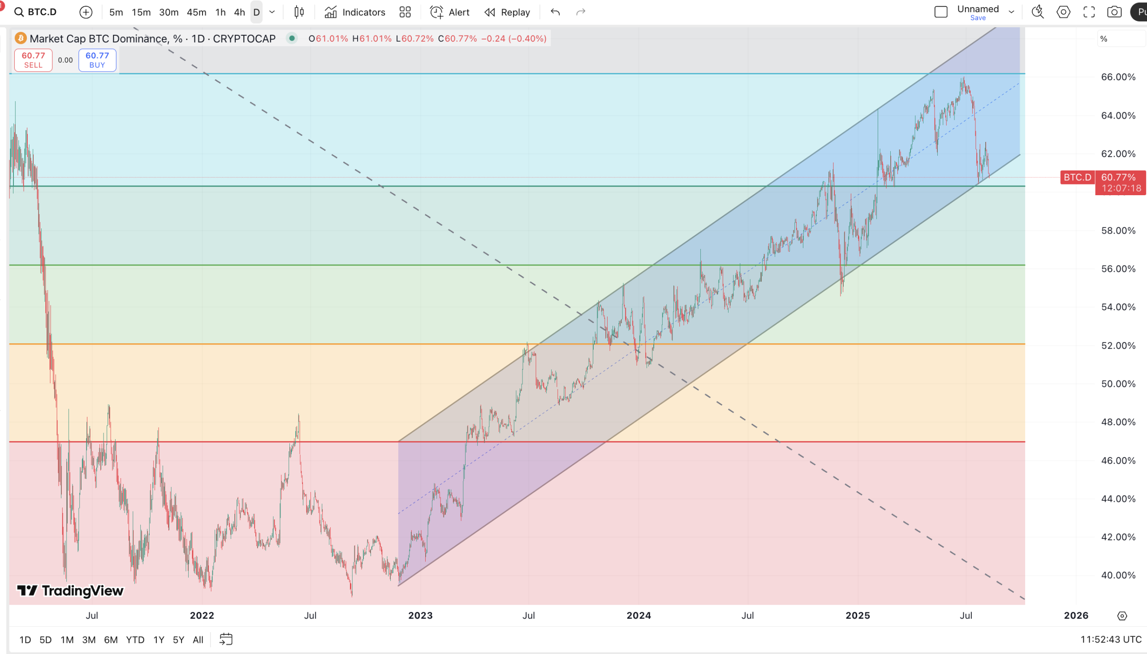The height and width of the screenshot is (654, 1147).
Task: Toggle the percent scale mode
Action: pyautogui.click(x=1104, y=39)
